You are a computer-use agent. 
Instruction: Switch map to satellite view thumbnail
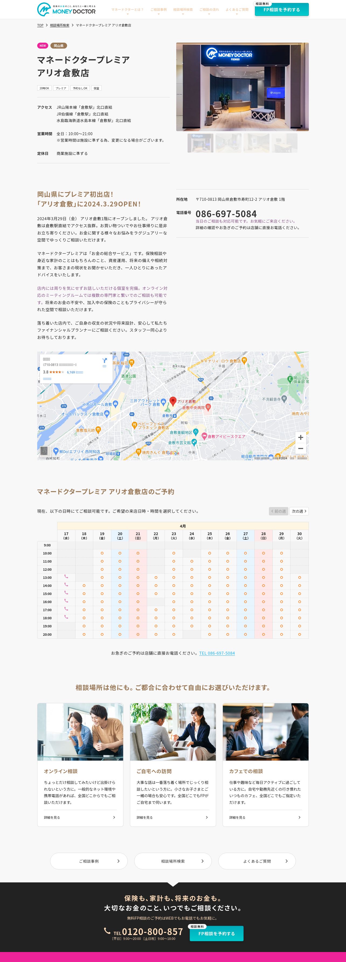point(44,451)
